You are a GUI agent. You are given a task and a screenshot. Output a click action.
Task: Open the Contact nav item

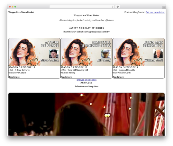[x=142, y=12]
